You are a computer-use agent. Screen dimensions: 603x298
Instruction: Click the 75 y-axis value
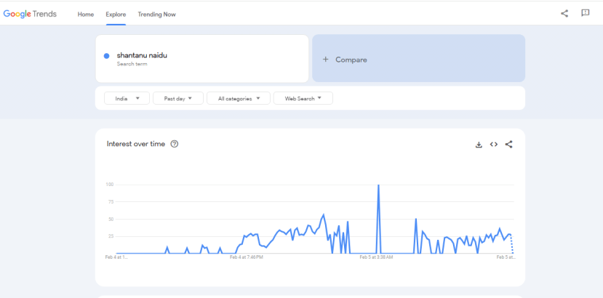[111, 202]
